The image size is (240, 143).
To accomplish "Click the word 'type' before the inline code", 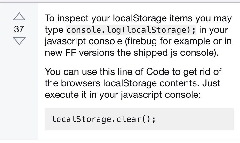I will click(54, 30).
